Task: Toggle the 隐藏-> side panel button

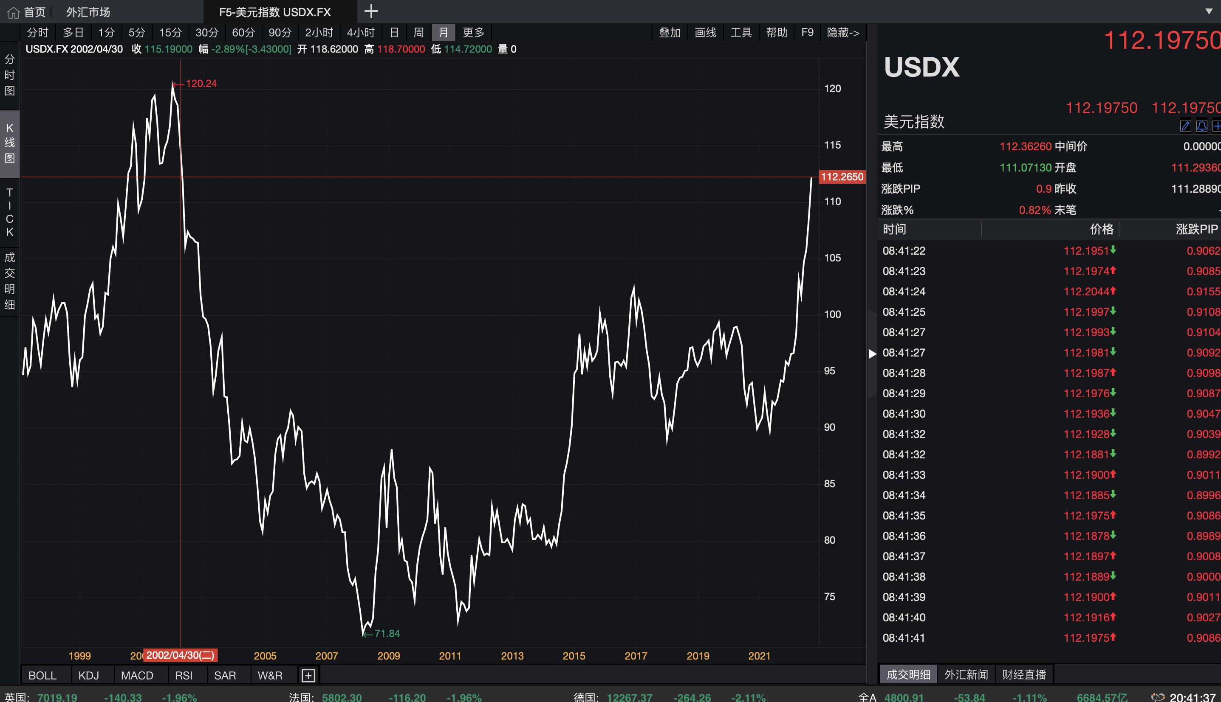Action: coord(842,32)
